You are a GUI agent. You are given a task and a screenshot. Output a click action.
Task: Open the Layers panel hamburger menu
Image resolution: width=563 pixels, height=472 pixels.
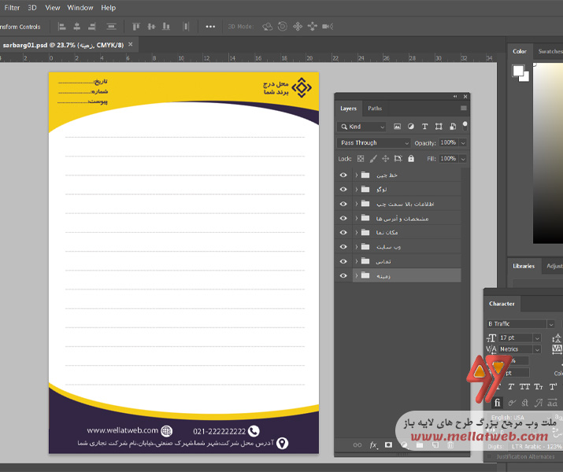click(x=464, y=109)
